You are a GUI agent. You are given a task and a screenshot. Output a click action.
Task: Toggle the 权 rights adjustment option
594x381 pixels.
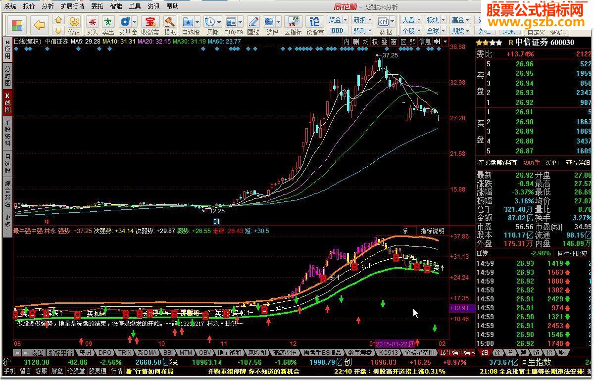click(375, 42)
